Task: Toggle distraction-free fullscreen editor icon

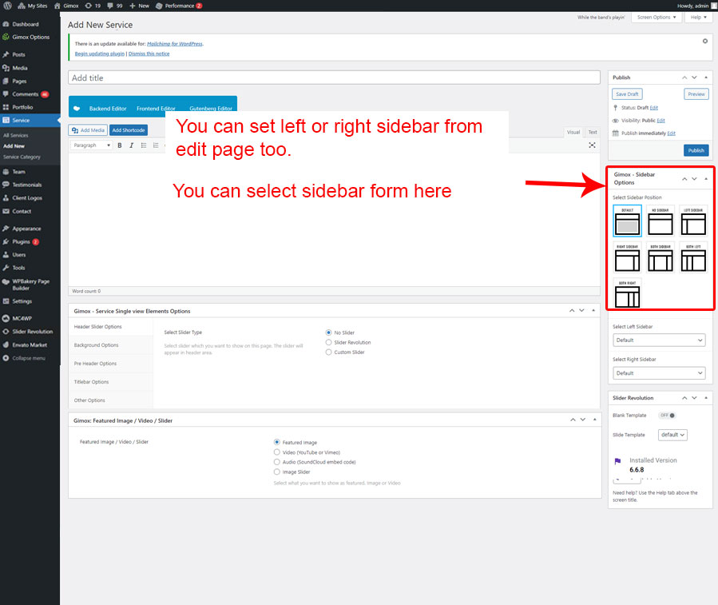Action: click(x=592, y=145)
